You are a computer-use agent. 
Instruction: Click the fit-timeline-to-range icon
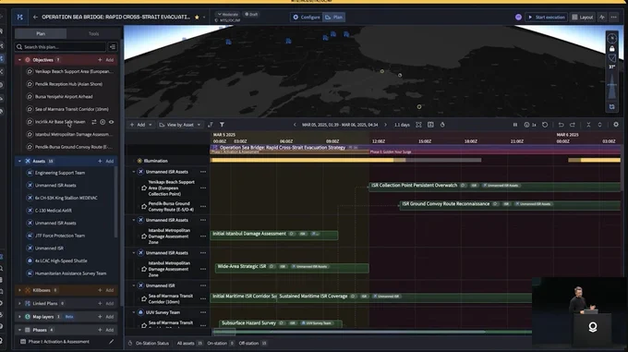click(418, 125)
